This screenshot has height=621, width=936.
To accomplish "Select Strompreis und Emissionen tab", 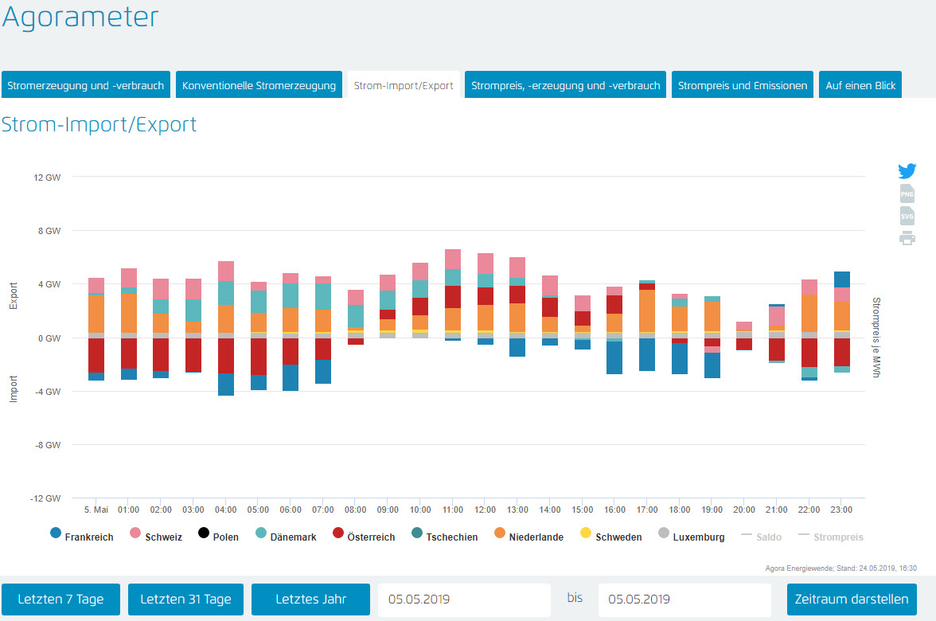I will pyautogui.click(x=742, y=85).
